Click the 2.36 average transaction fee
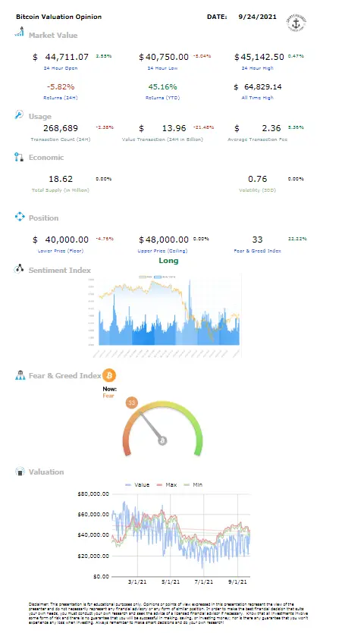The height and width of the screenshot is (633, 342). coord(271,128)
